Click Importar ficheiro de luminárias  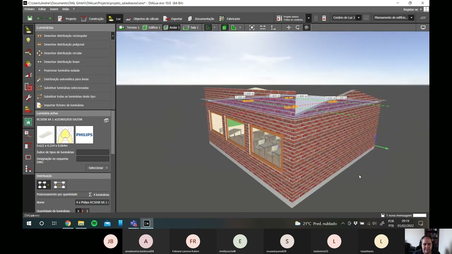point(73,105)
